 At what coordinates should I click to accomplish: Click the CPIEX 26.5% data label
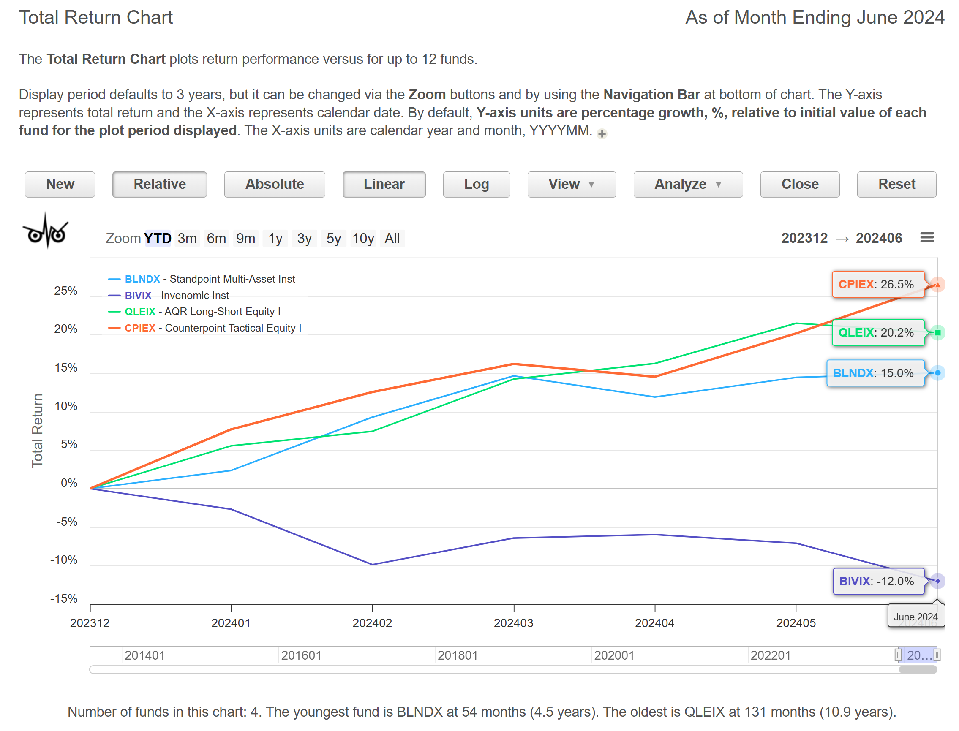[878, 285]
